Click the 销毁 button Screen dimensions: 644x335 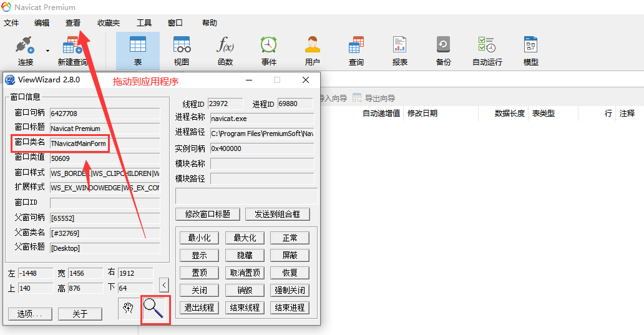245,290
